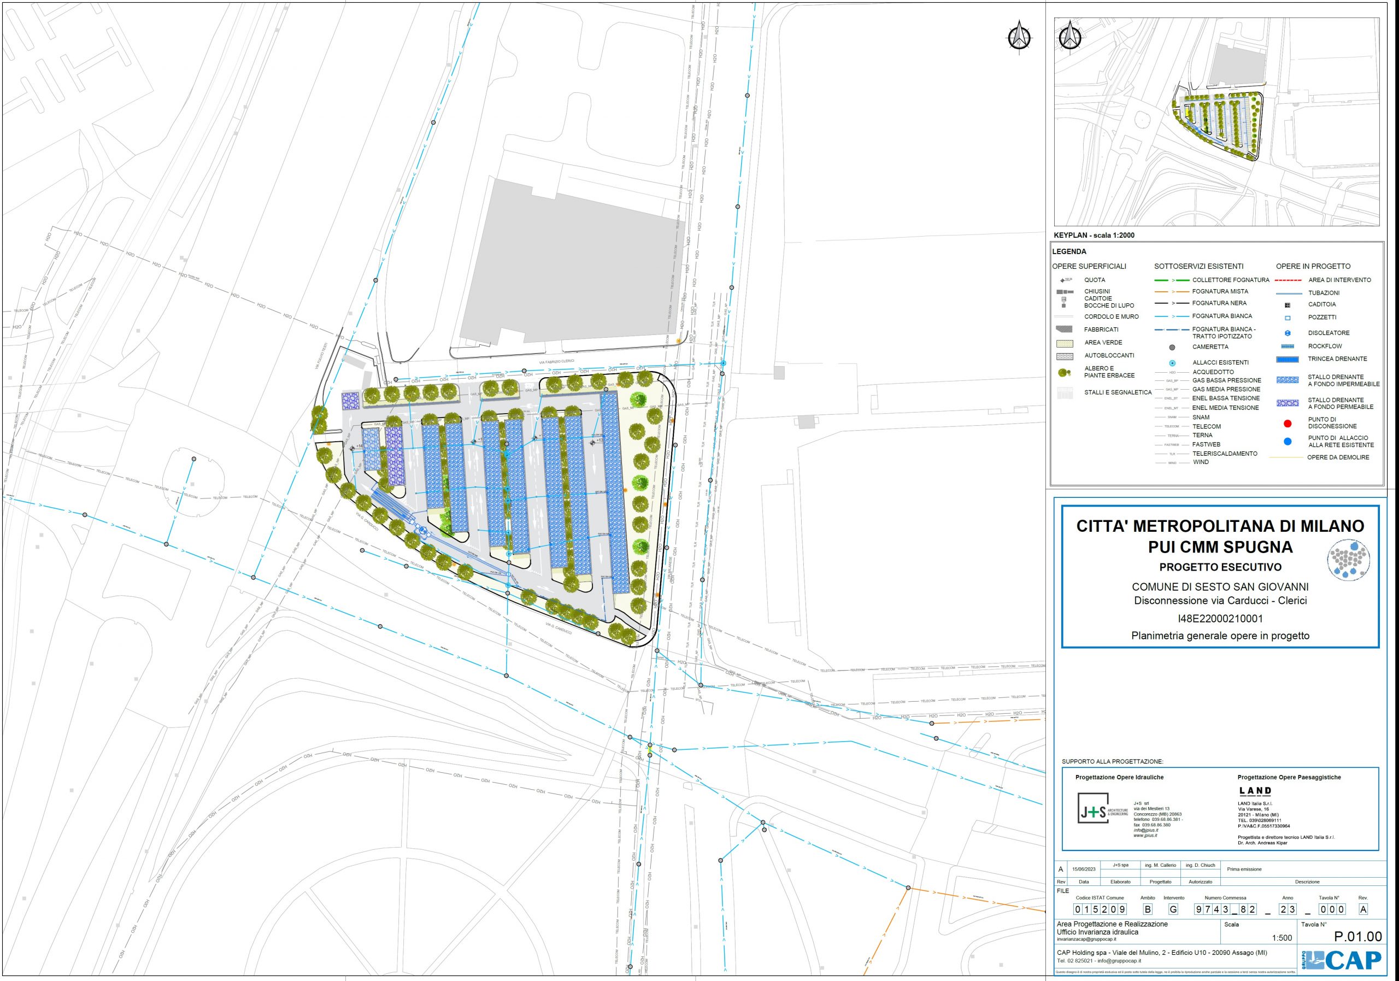The image size is (1399, 981).
Task: Click the Caditoia black square legend symbol
Action: coord(1288,304)
